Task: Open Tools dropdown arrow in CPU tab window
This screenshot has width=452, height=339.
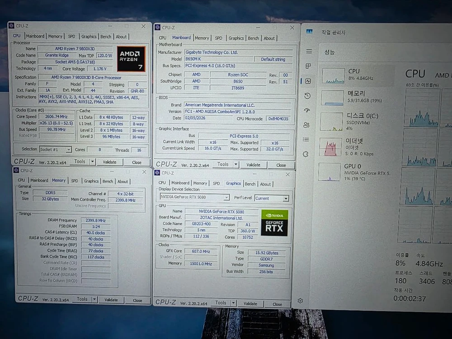Action: 93,161
